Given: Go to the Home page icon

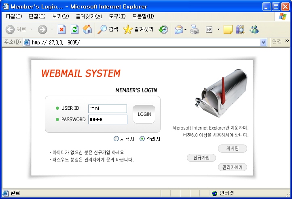Looking at the screenshot, I should click(87, 29).
